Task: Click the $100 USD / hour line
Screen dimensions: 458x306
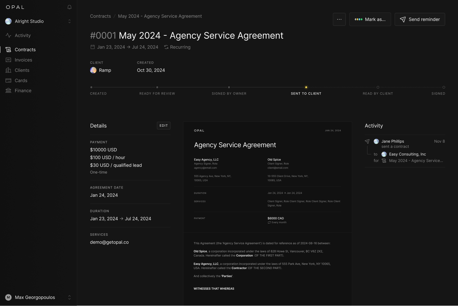Action: coord(108,158)
